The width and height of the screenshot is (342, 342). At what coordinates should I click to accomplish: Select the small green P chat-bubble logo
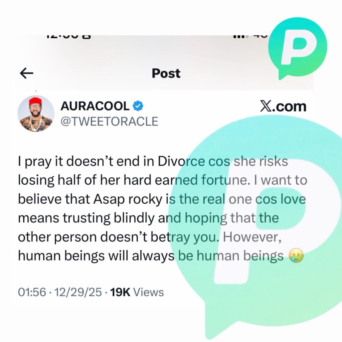pos(298,49)
